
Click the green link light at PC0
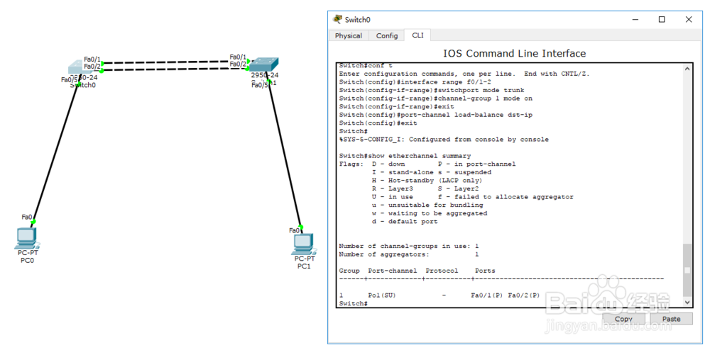(33, 221)
